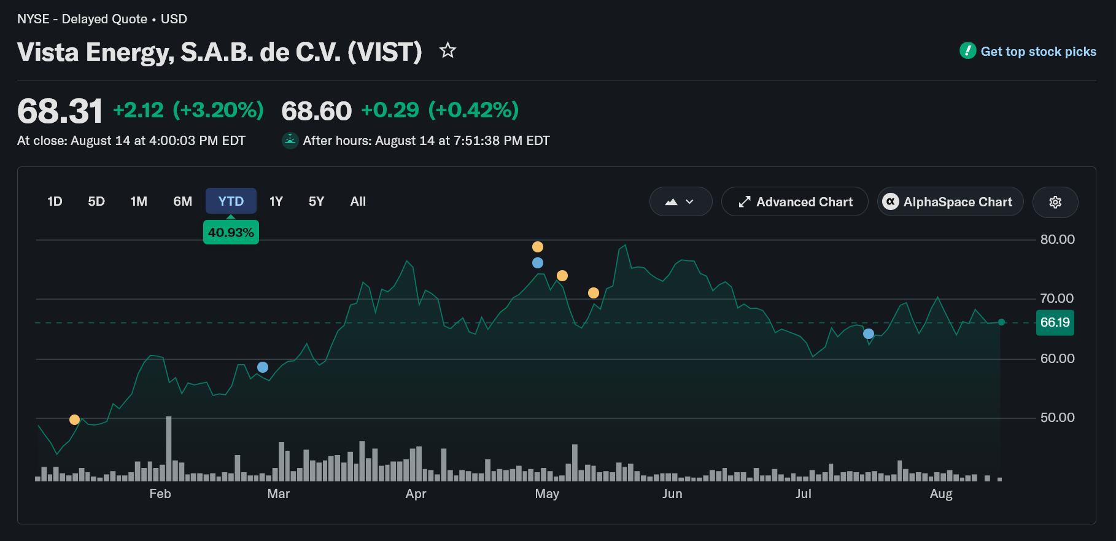Click the Mar label on time axis

[x=279, y=494]
